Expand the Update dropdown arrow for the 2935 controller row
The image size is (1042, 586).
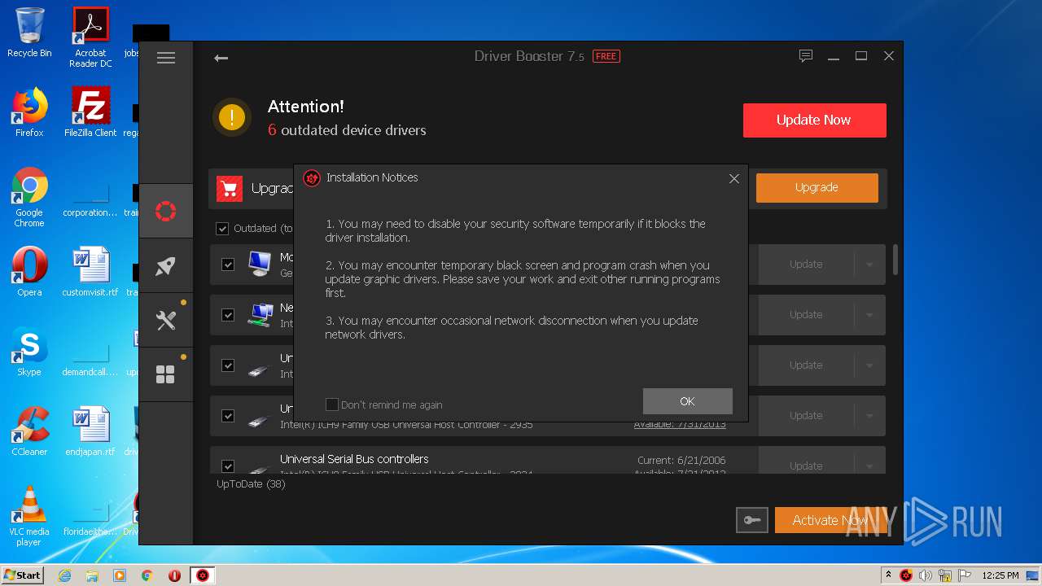click(869, 416)
